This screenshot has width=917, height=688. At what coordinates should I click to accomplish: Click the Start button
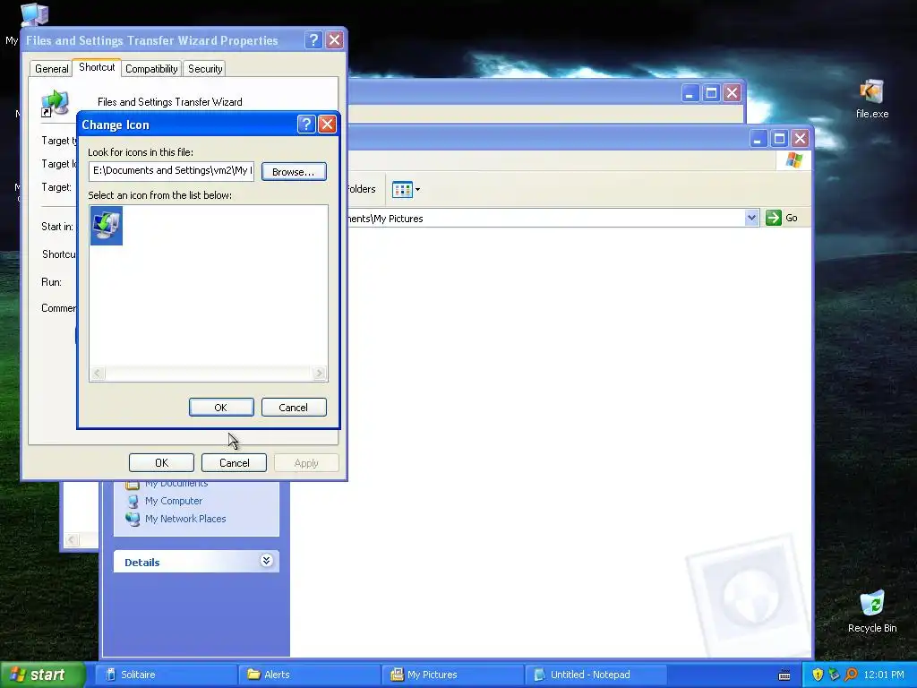(42, 675)
